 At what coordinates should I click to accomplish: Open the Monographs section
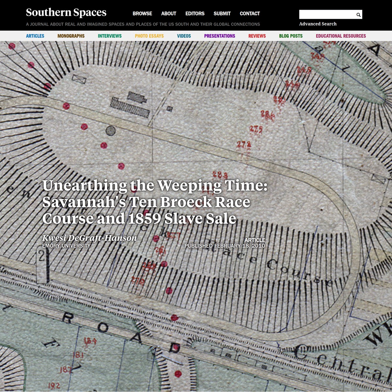(x=71, y=36)
